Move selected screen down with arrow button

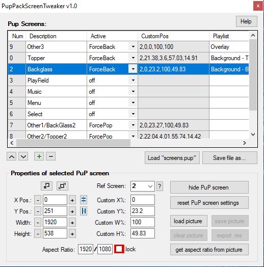pyautogui.click(x=23, y=156)
